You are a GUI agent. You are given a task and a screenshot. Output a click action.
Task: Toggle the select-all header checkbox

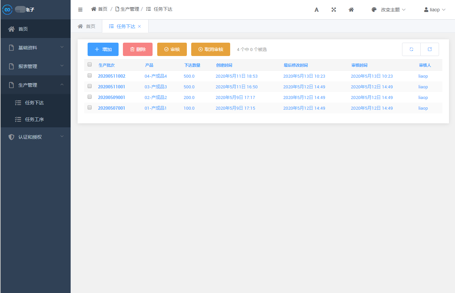click(90, 65)
